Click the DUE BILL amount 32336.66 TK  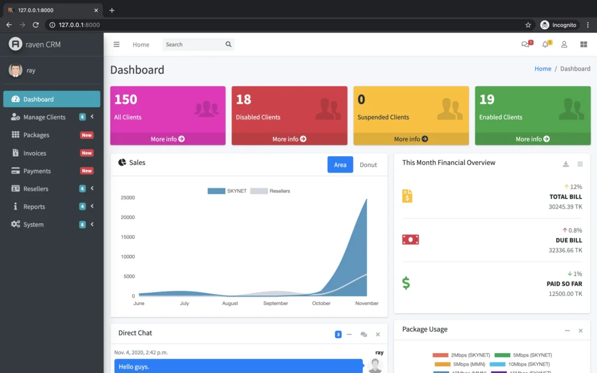(565, 250)
